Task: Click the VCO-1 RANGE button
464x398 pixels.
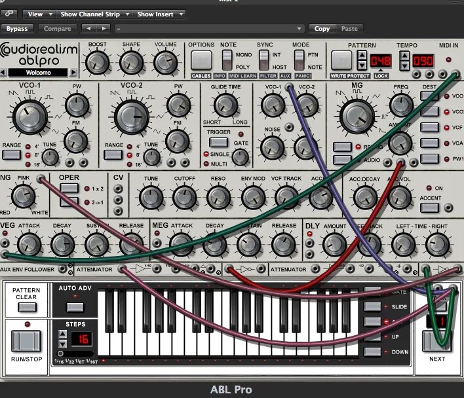Action: (x=12, y=154)
